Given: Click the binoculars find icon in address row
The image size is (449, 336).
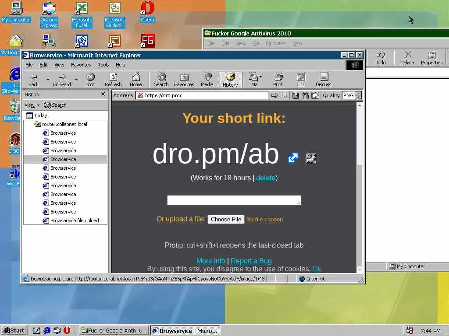Looking at the screenshot, I should (305, 95).
